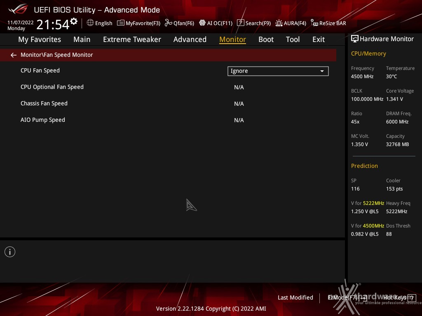Click the AI OC brain icon
The height and width of the screenshot is (316, 422).
(202, 23)
